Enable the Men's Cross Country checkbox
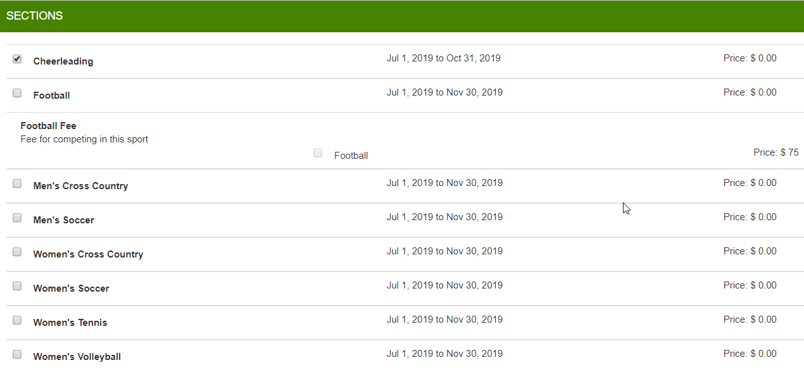 (x=17, y=183)
